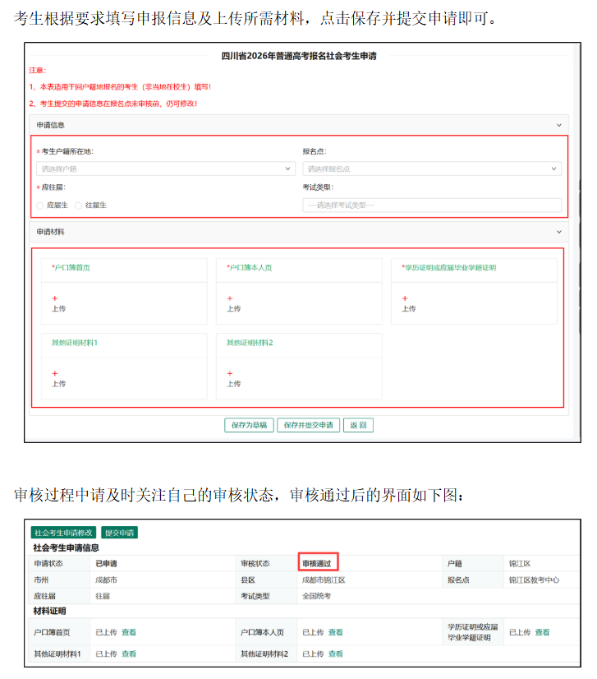This screenshot has height=679, width=597.
Task: Open 社会考生申请修改 at top of status panel
Action: [x=64, y=533]
